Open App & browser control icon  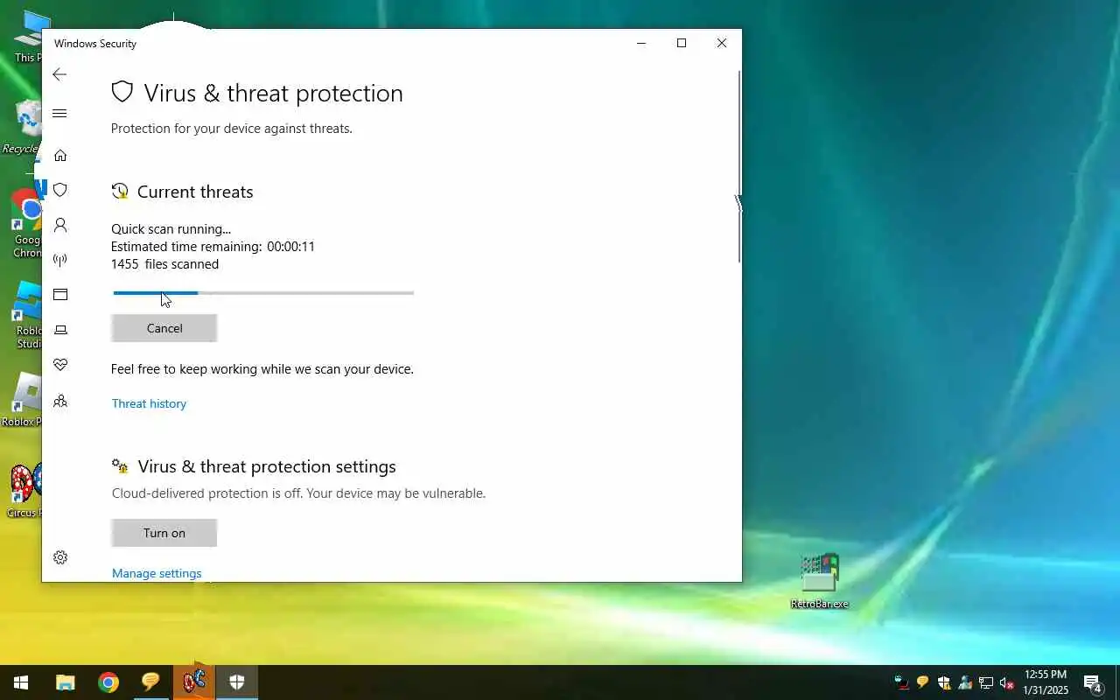click(x=60, y=295)
